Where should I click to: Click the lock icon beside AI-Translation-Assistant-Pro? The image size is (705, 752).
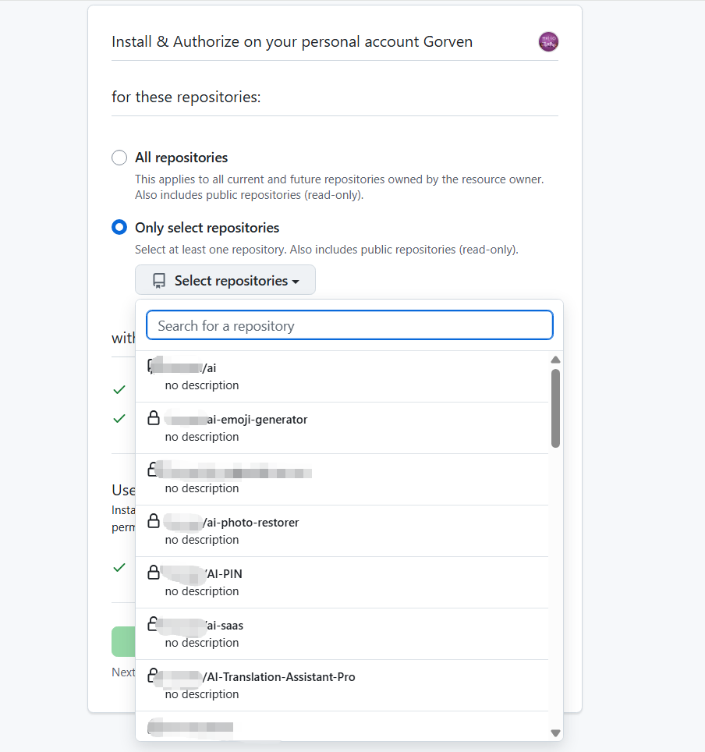coord(154,676)
